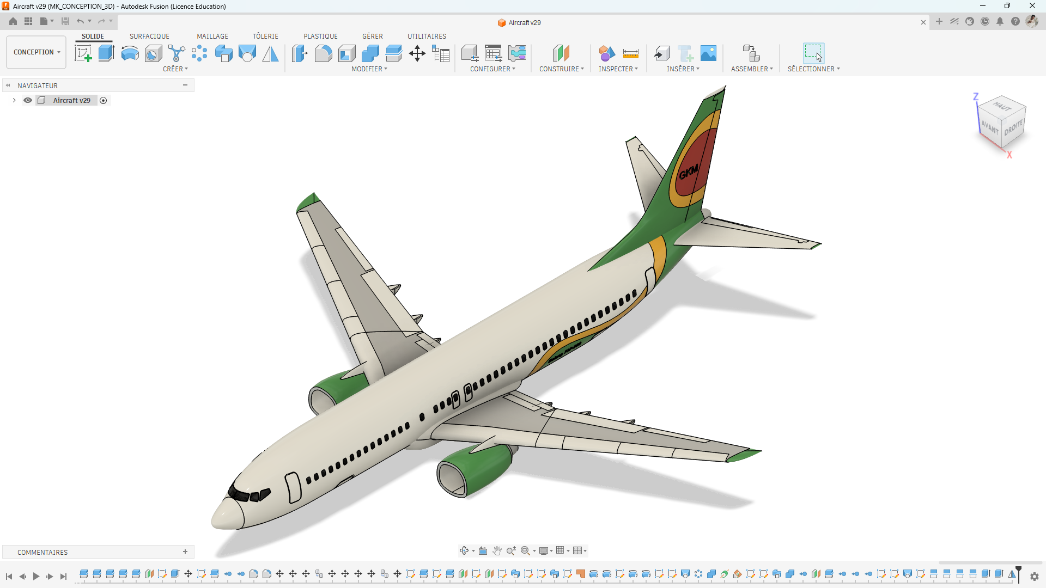Image resolution: width=1046 pixels, height=588 pixels.
Task: Open timeline settings gear
Action: pyautogui.click(x=1034, y=576)
